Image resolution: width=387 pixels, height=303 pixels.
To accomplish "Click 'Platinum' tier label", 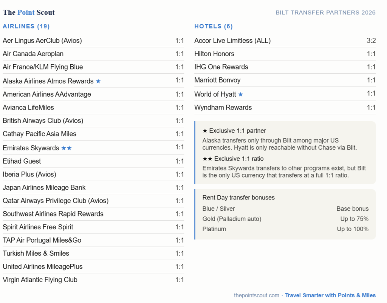I will pos(214,229).
